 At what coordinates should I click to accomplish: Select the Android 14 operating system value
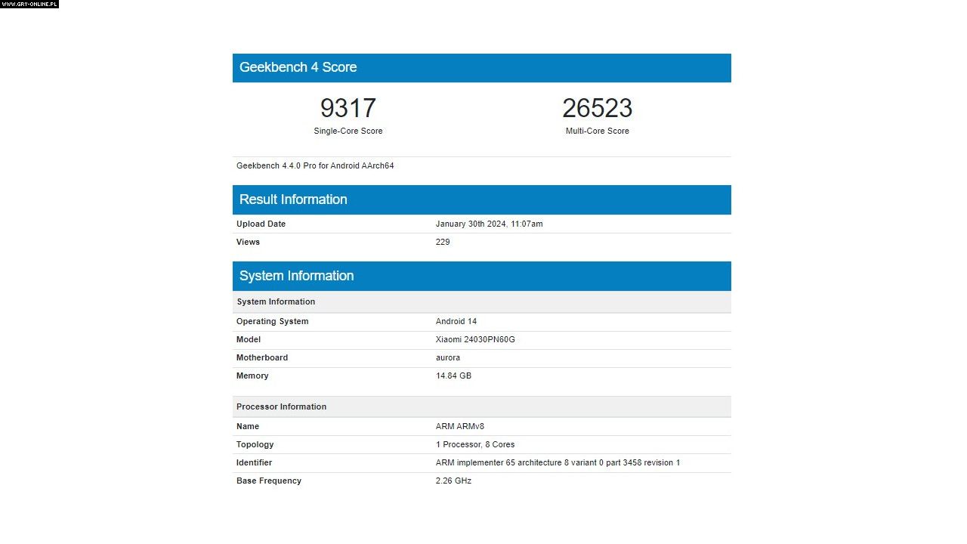[456, 322]
